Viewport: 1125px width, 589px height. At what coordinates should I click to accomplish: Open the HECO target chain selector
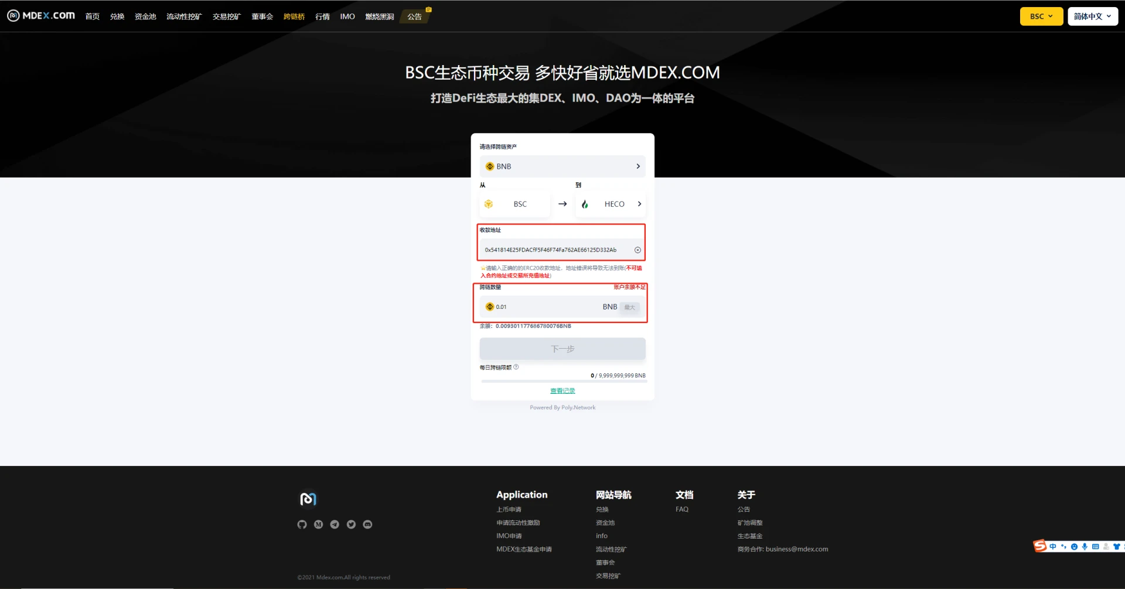pos(611,204)
